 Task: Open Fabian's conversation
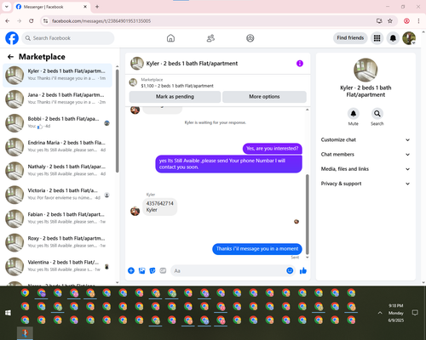57,218
